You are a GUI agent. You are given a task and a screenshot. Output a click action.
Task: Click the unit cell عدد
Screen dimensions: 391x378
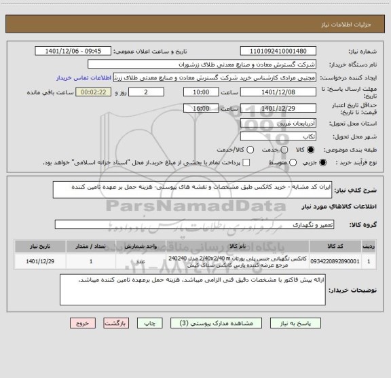(x=141, y=261)
